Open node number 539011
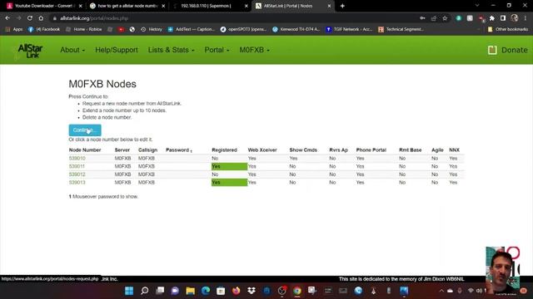The height and width of the screenshot is (299, 533). pos(77,166)
